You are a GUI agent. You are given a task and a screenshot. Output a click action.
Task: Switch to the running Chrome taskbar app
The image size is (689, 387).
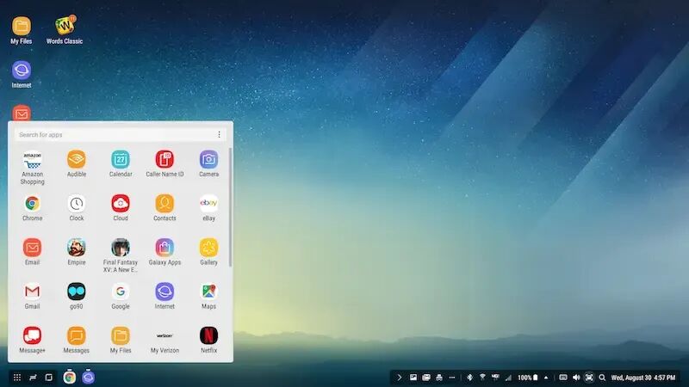pos(70,377)
